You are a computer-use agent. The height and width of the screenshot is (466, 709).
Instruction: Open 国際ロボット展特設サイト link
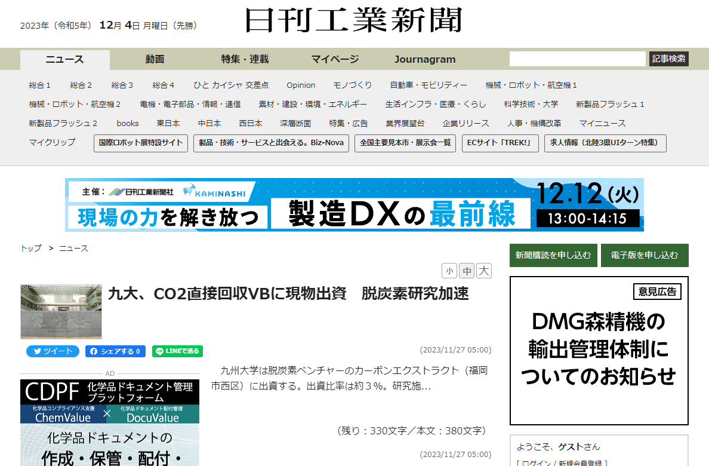click(141, 143)
